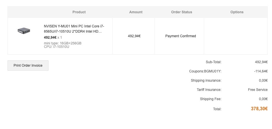Click the mini type 16GB+256GB text
The height and width of the screenshot is (129, 272).
[63, 43]
